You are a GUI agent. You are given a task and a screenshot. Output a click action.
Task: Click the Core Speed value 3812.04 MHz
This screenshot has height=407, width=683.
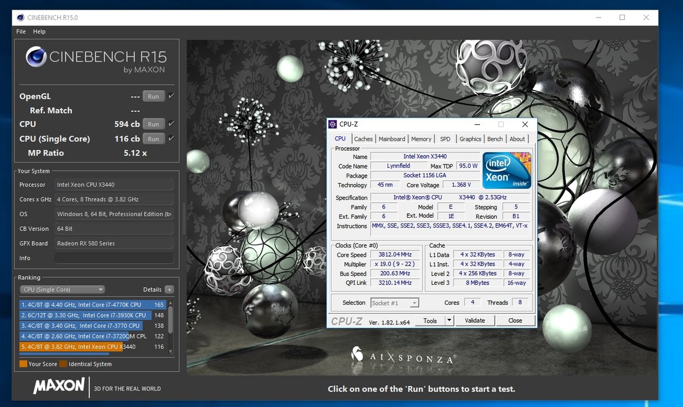[396, 254]
